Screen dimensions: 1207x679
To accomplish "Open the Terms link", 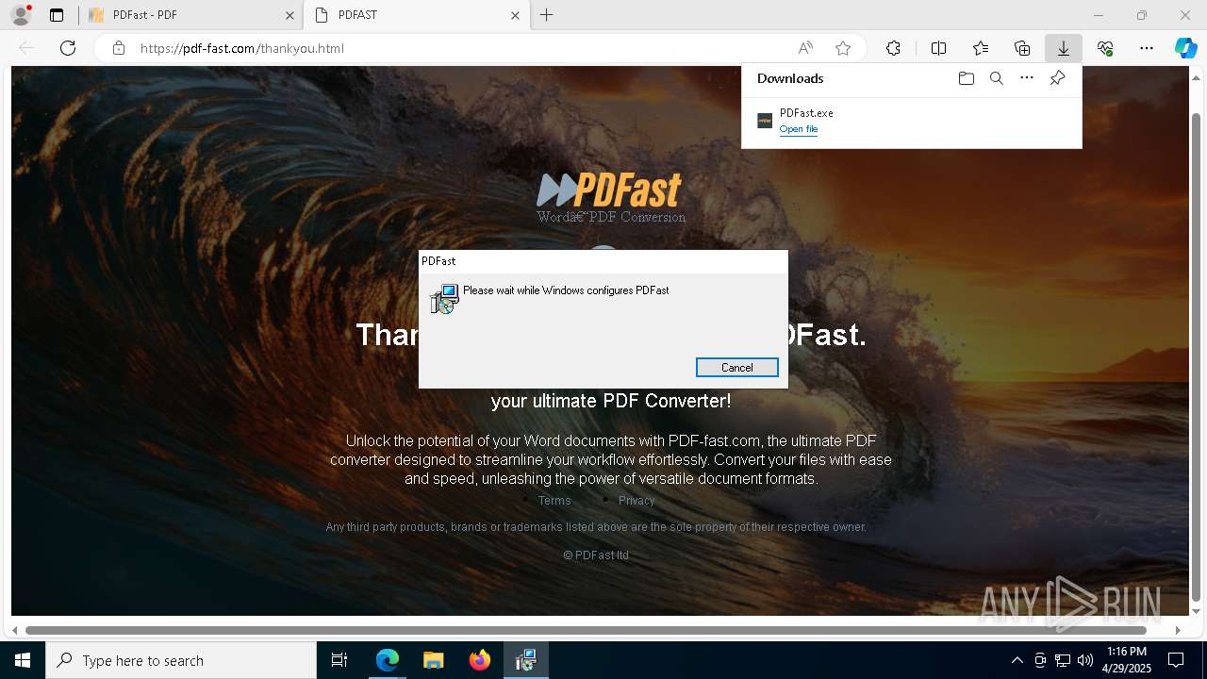I will 554,501.
